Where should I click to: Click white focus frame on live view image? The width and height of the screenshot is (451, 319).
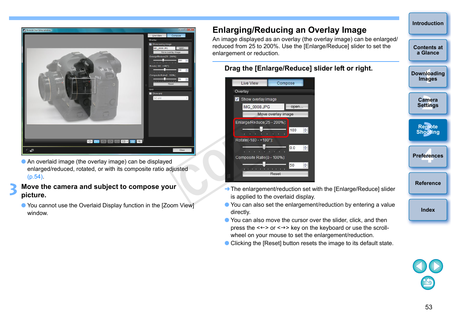point(84,86)
